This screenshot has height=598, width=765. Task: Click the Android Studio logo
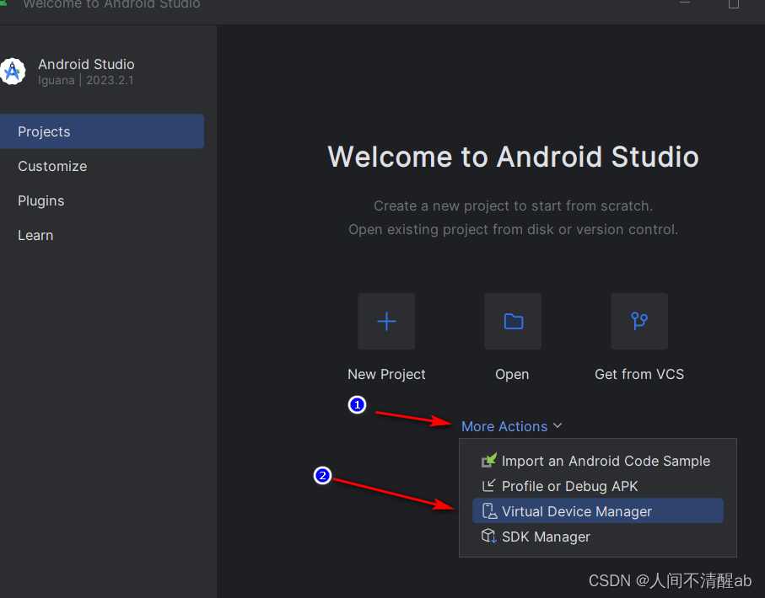tap(13, 72)
